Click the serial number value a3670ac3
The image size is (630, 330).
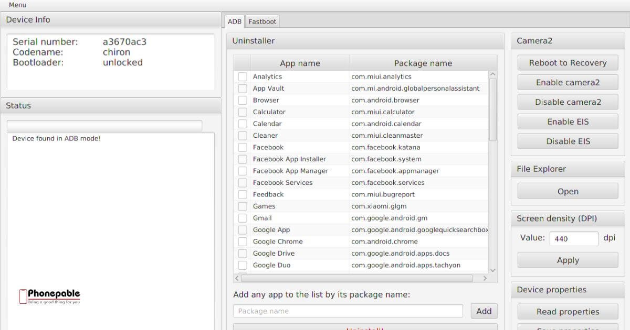pos(124,42)
